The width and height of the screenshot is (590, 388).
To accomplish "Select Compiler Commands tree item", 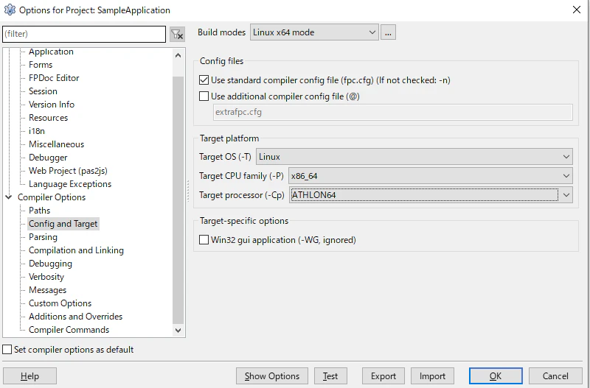I will [x=69, y=330].
